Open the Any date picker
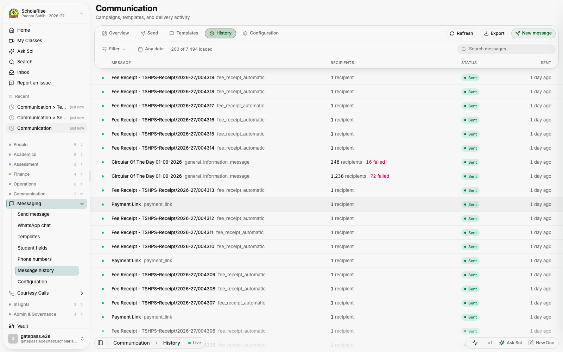The image size is (563, 352). pos(151,49)
